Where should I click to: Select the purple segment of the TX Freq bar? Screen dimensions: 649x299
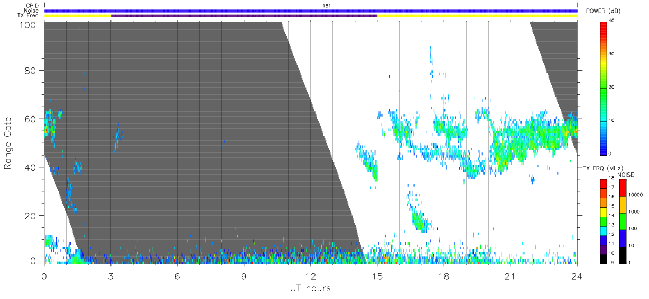244,16
